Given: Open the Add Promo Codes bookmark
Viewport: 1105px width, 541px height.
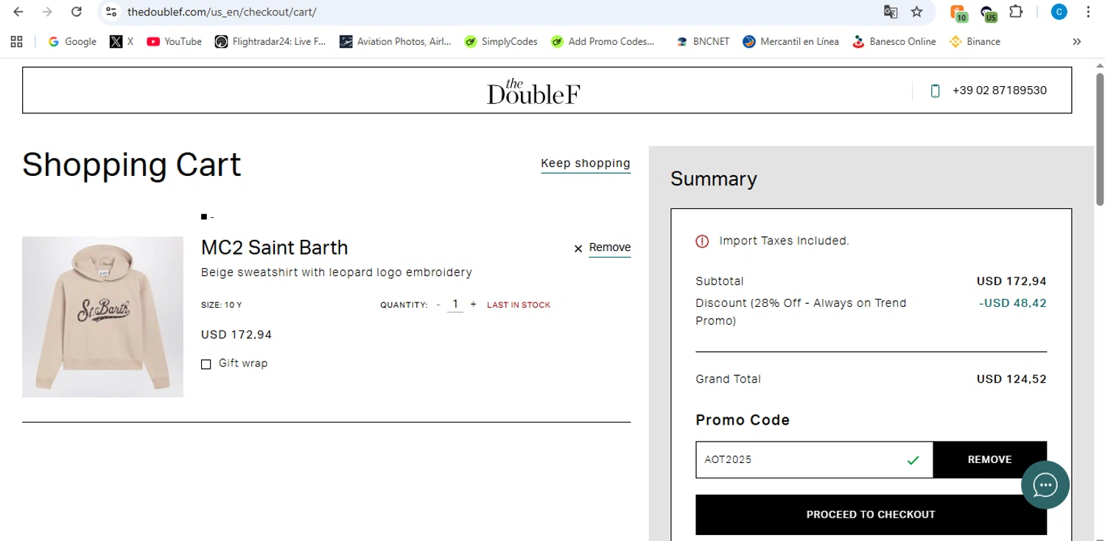Looking at the screenshot, I should [603, 42].
